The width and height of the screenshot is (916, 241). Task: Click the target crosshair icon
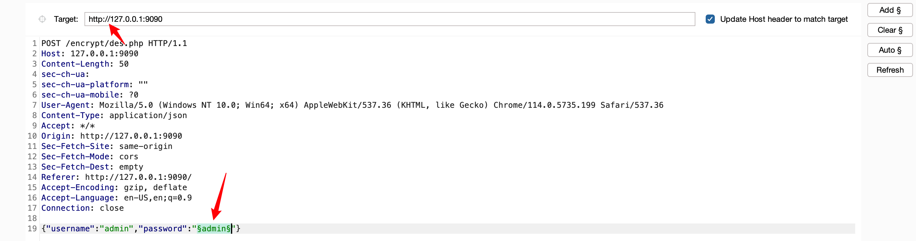(42, 19)
